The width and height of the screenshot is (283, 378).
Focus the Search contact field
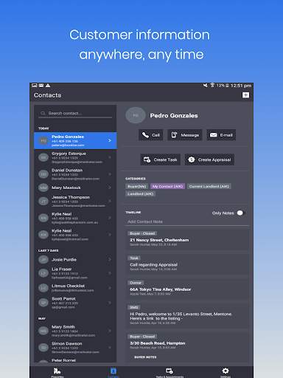click(x=75, y=114)
